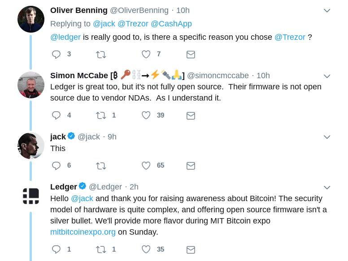View Ledger's logo avatar
The image size is (348, 261).
pos(31,196)
